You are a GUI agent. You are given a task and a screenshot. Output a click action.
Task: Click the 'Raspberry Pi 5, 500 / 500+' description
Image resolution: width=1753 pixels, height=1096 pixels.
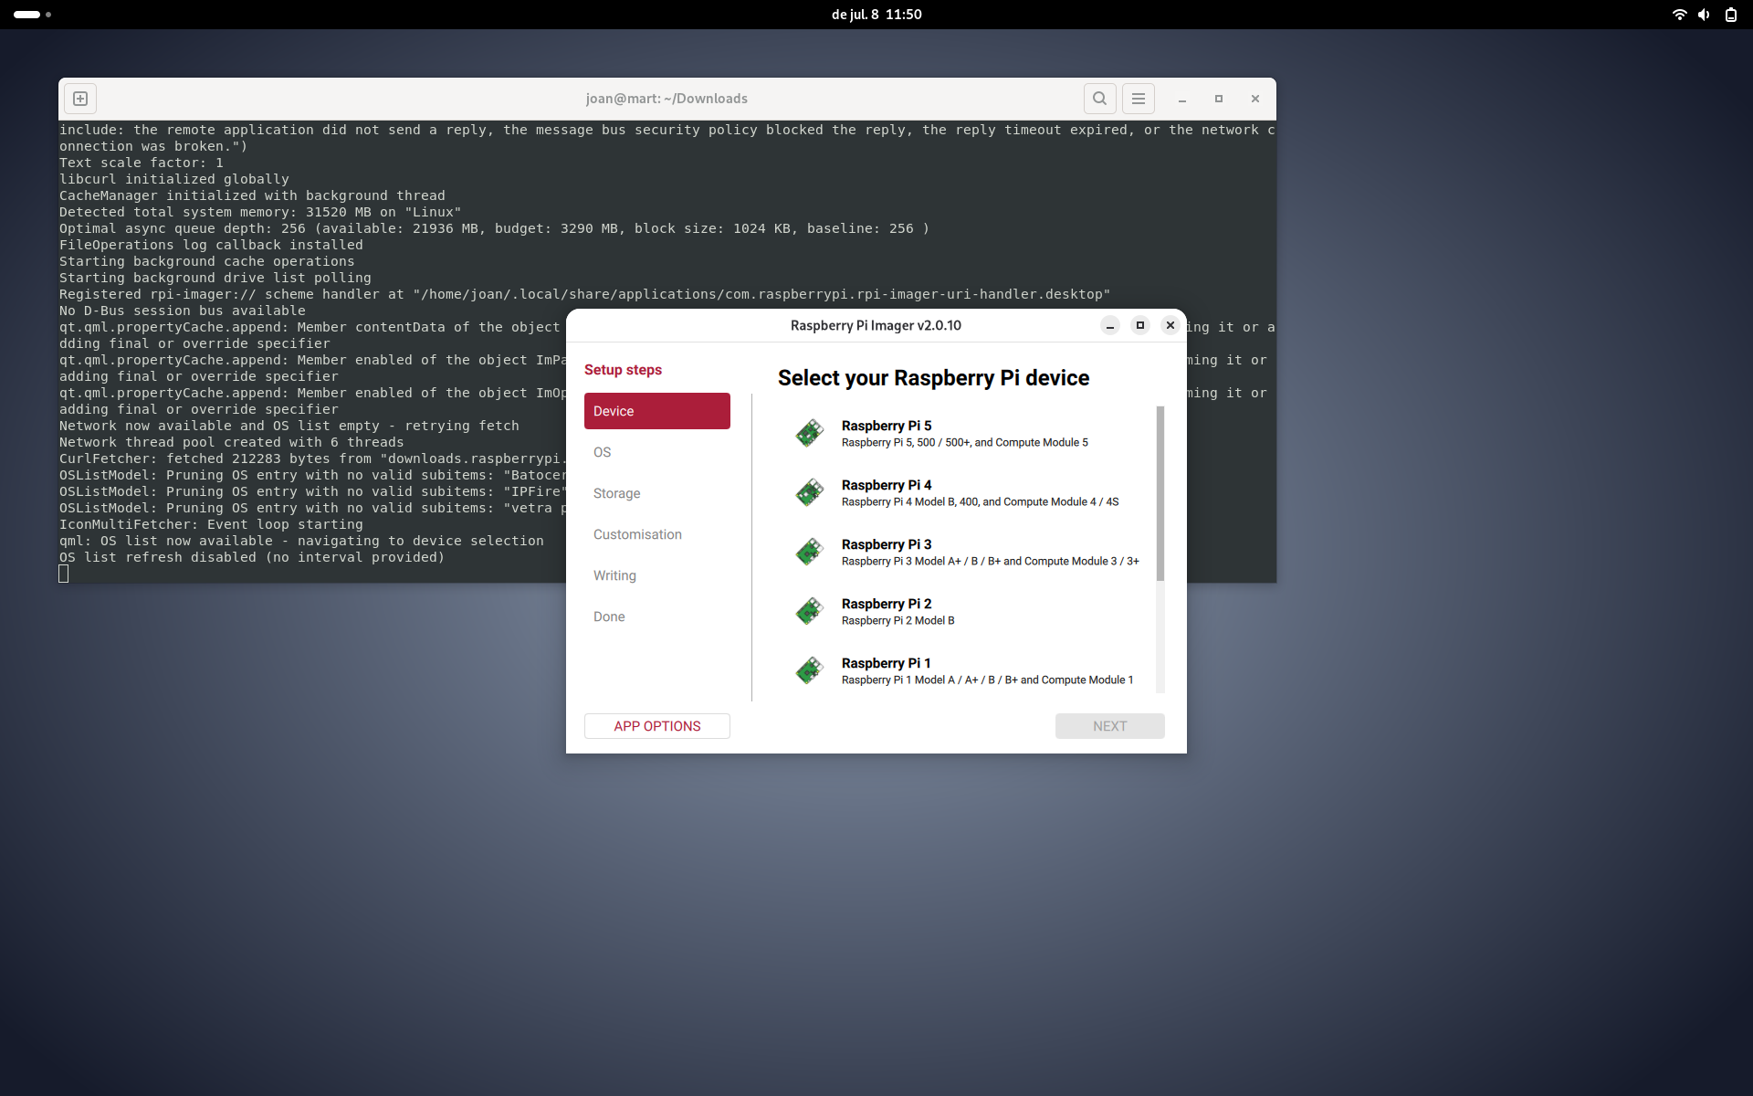(965, 443)
